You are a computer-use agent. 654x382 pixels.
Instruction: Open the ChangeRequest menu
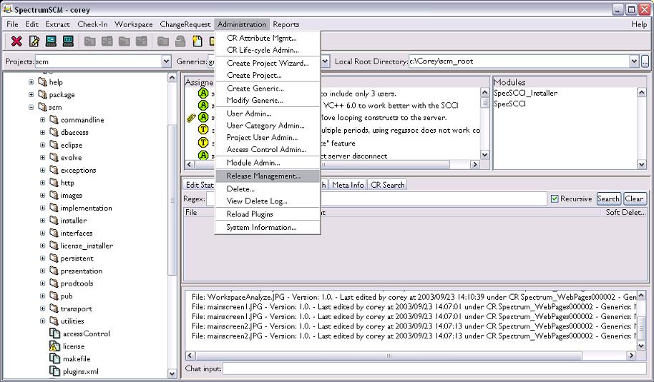(185, 24)
